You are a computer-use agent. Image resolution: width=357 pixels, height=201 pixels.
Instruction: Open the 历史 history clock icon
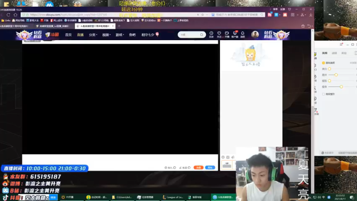point(211,34)
